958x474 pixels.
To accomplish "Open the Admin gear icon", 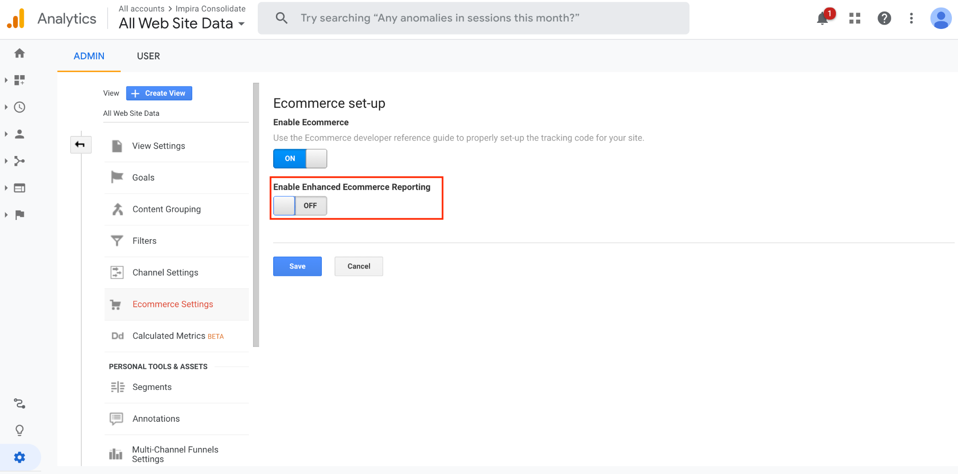I will [x=20, y=457].
